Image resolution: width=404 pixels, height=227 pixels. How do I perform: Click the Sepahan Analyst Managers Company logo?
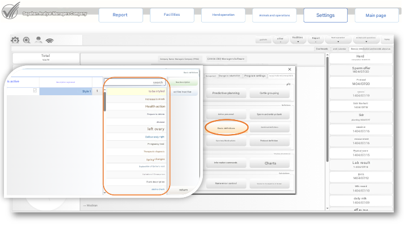coord(11,11)
